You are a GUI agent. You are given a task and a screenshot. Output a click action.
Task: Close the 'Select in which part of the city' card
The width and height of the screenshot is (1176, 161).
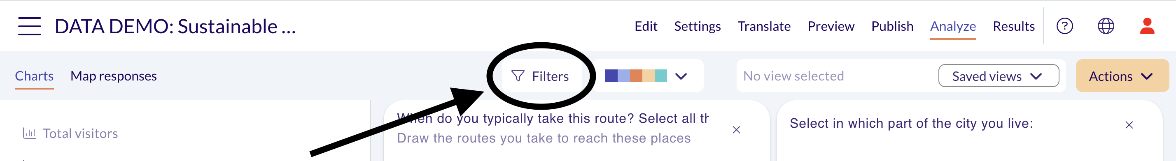(1129, 125)
